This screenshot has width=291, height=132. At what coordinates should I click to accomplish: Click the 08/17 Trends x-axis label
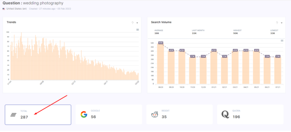106,83
